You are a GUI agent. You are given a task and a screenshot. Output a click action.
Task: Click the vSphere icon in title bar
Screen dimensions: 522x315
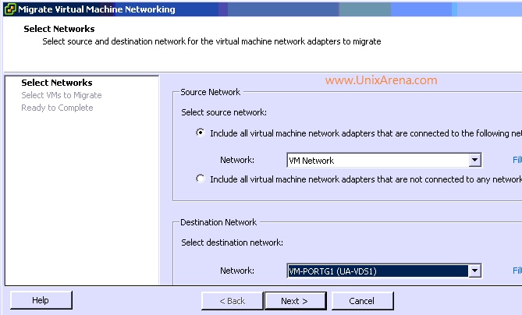(10, 9)
